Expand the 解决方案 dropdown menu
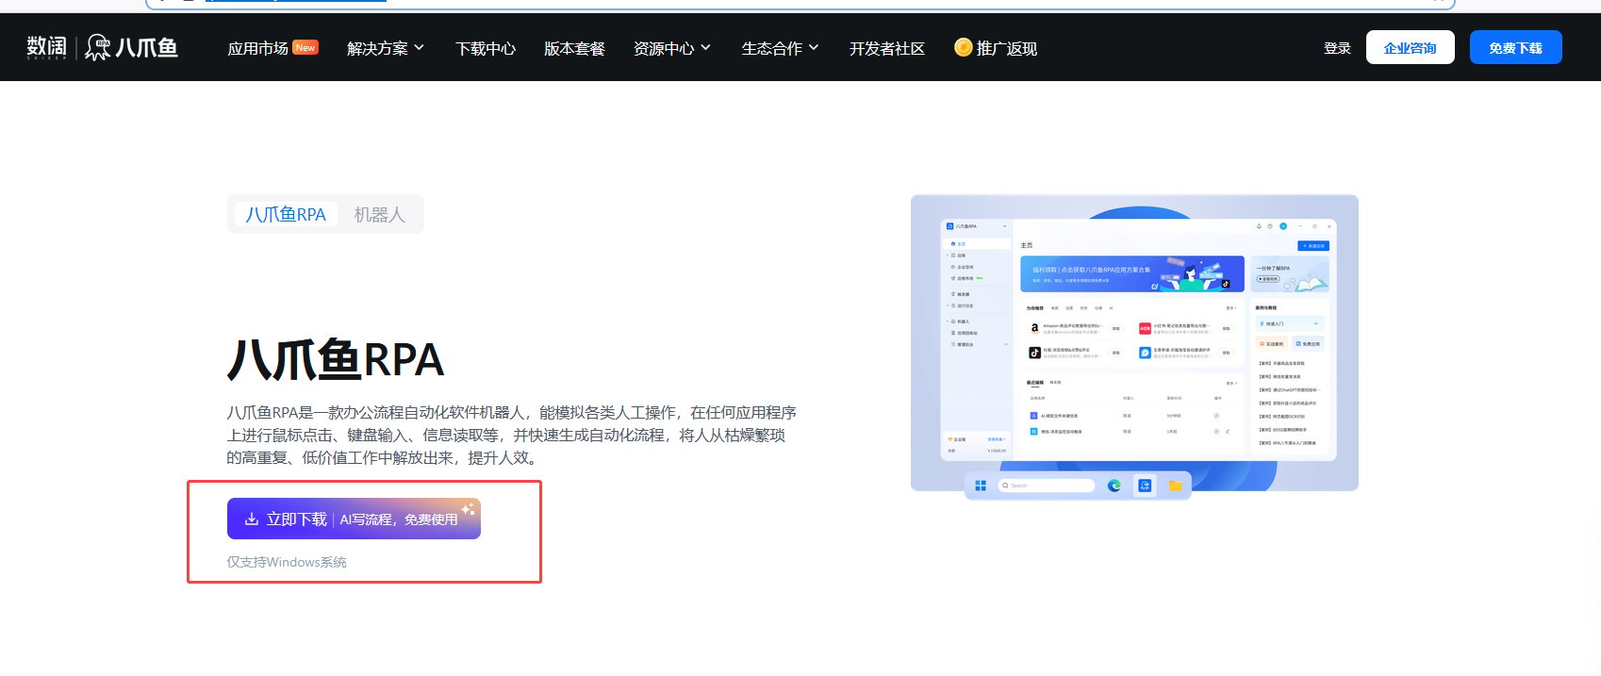 [386, 48]
